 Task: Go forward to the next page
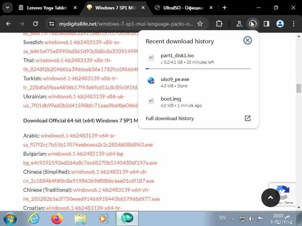coord(22,24)
